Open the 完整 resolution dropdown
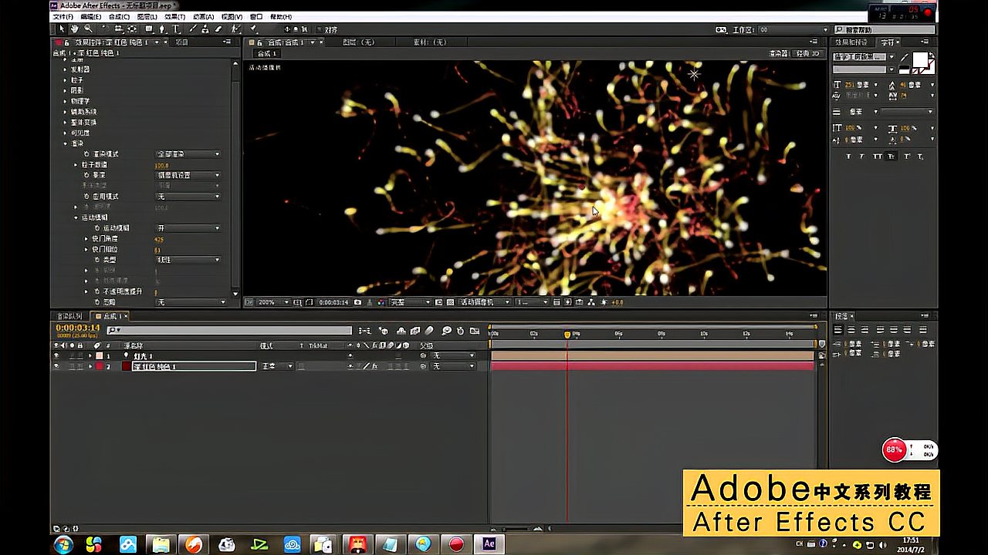 409,302
